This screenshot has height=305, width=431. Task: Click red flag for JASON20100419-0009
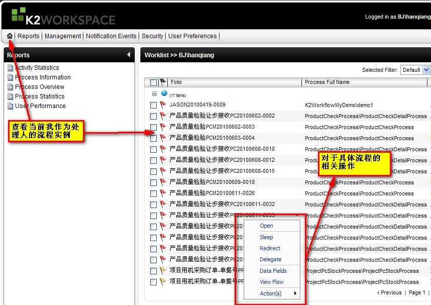[163, 105]
